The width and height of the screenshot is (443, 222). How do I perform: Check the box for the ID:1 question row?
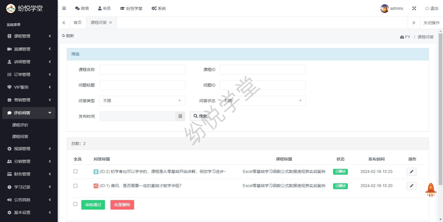[x=76, y=186]
